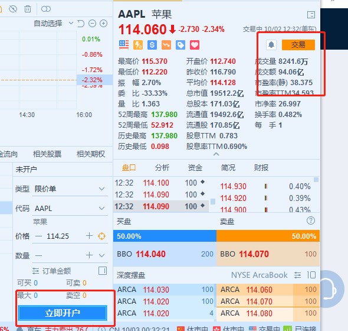Increase price with the plus button
Screen dimensions: 348x331
(89, 236)
